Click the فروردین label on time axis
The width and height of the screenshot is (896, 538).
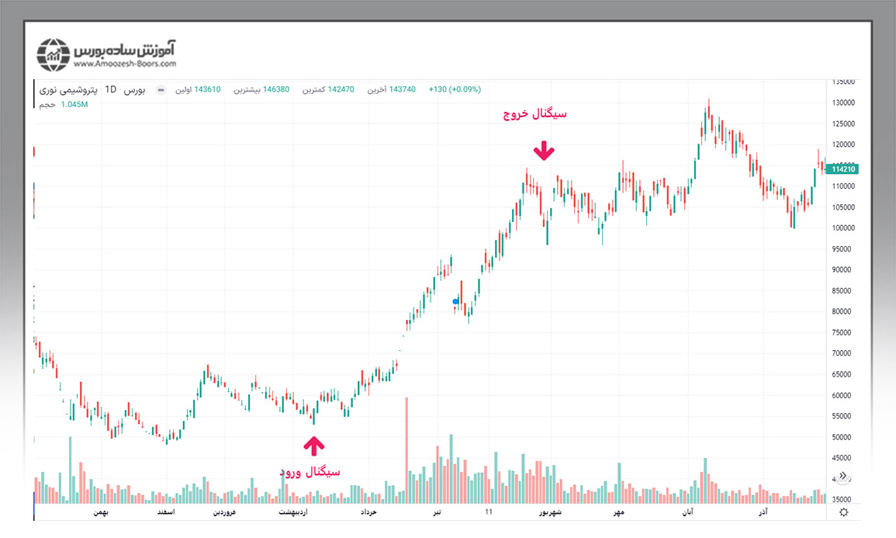(226, 512)
